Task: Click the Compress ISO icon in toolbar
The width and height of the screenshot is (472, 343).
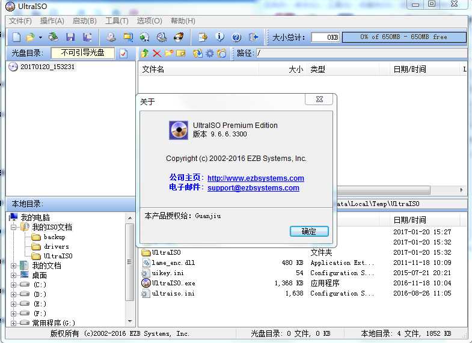Action: [x=128, y=37]
